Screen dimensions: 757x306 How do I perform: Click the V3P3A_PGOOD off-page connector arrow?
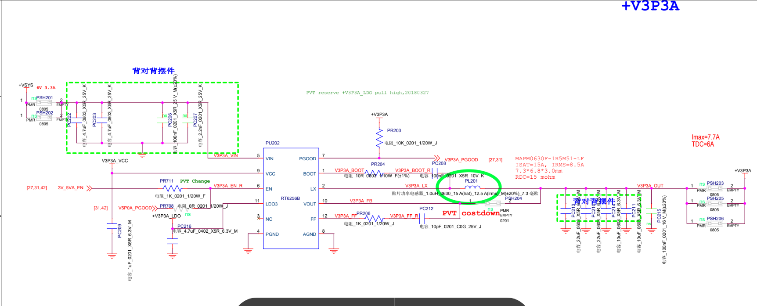tap(437, 158)
